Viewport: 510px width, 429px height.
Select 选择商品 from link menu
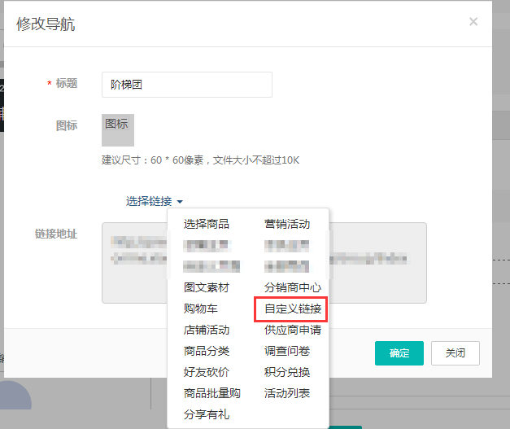[207, 224]
